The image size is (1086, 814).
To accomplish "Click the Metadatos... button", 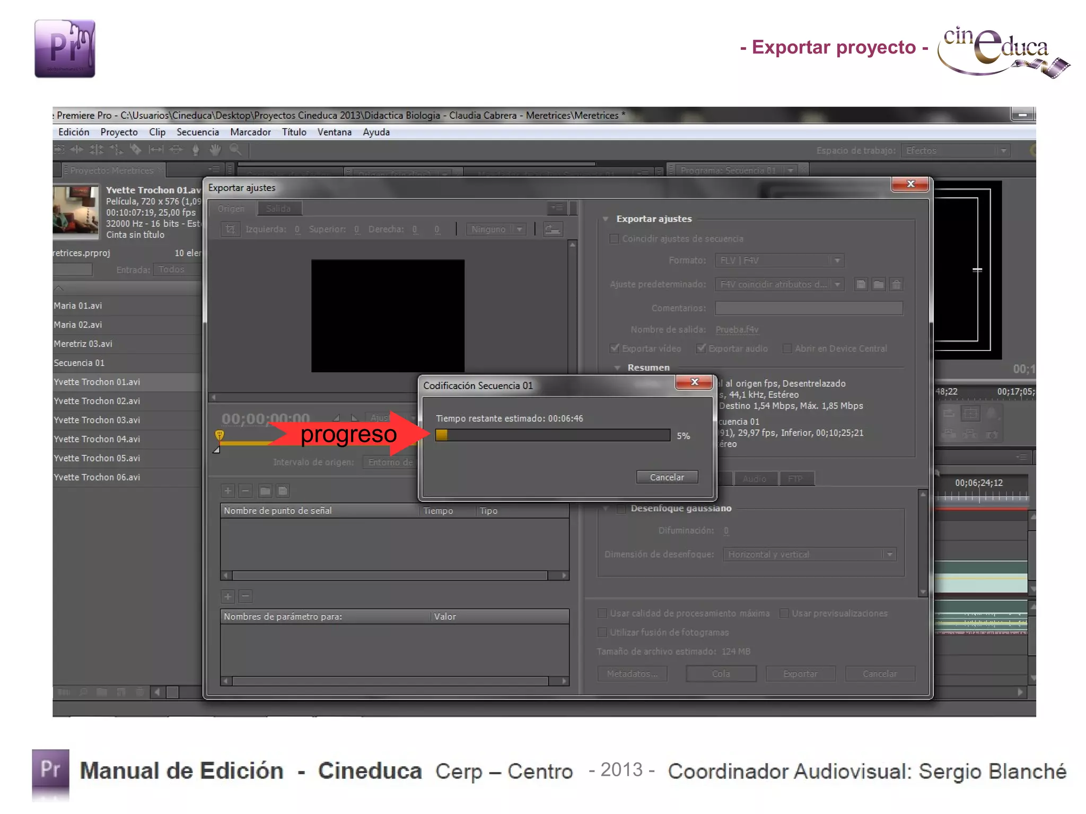I will point(632,674).
